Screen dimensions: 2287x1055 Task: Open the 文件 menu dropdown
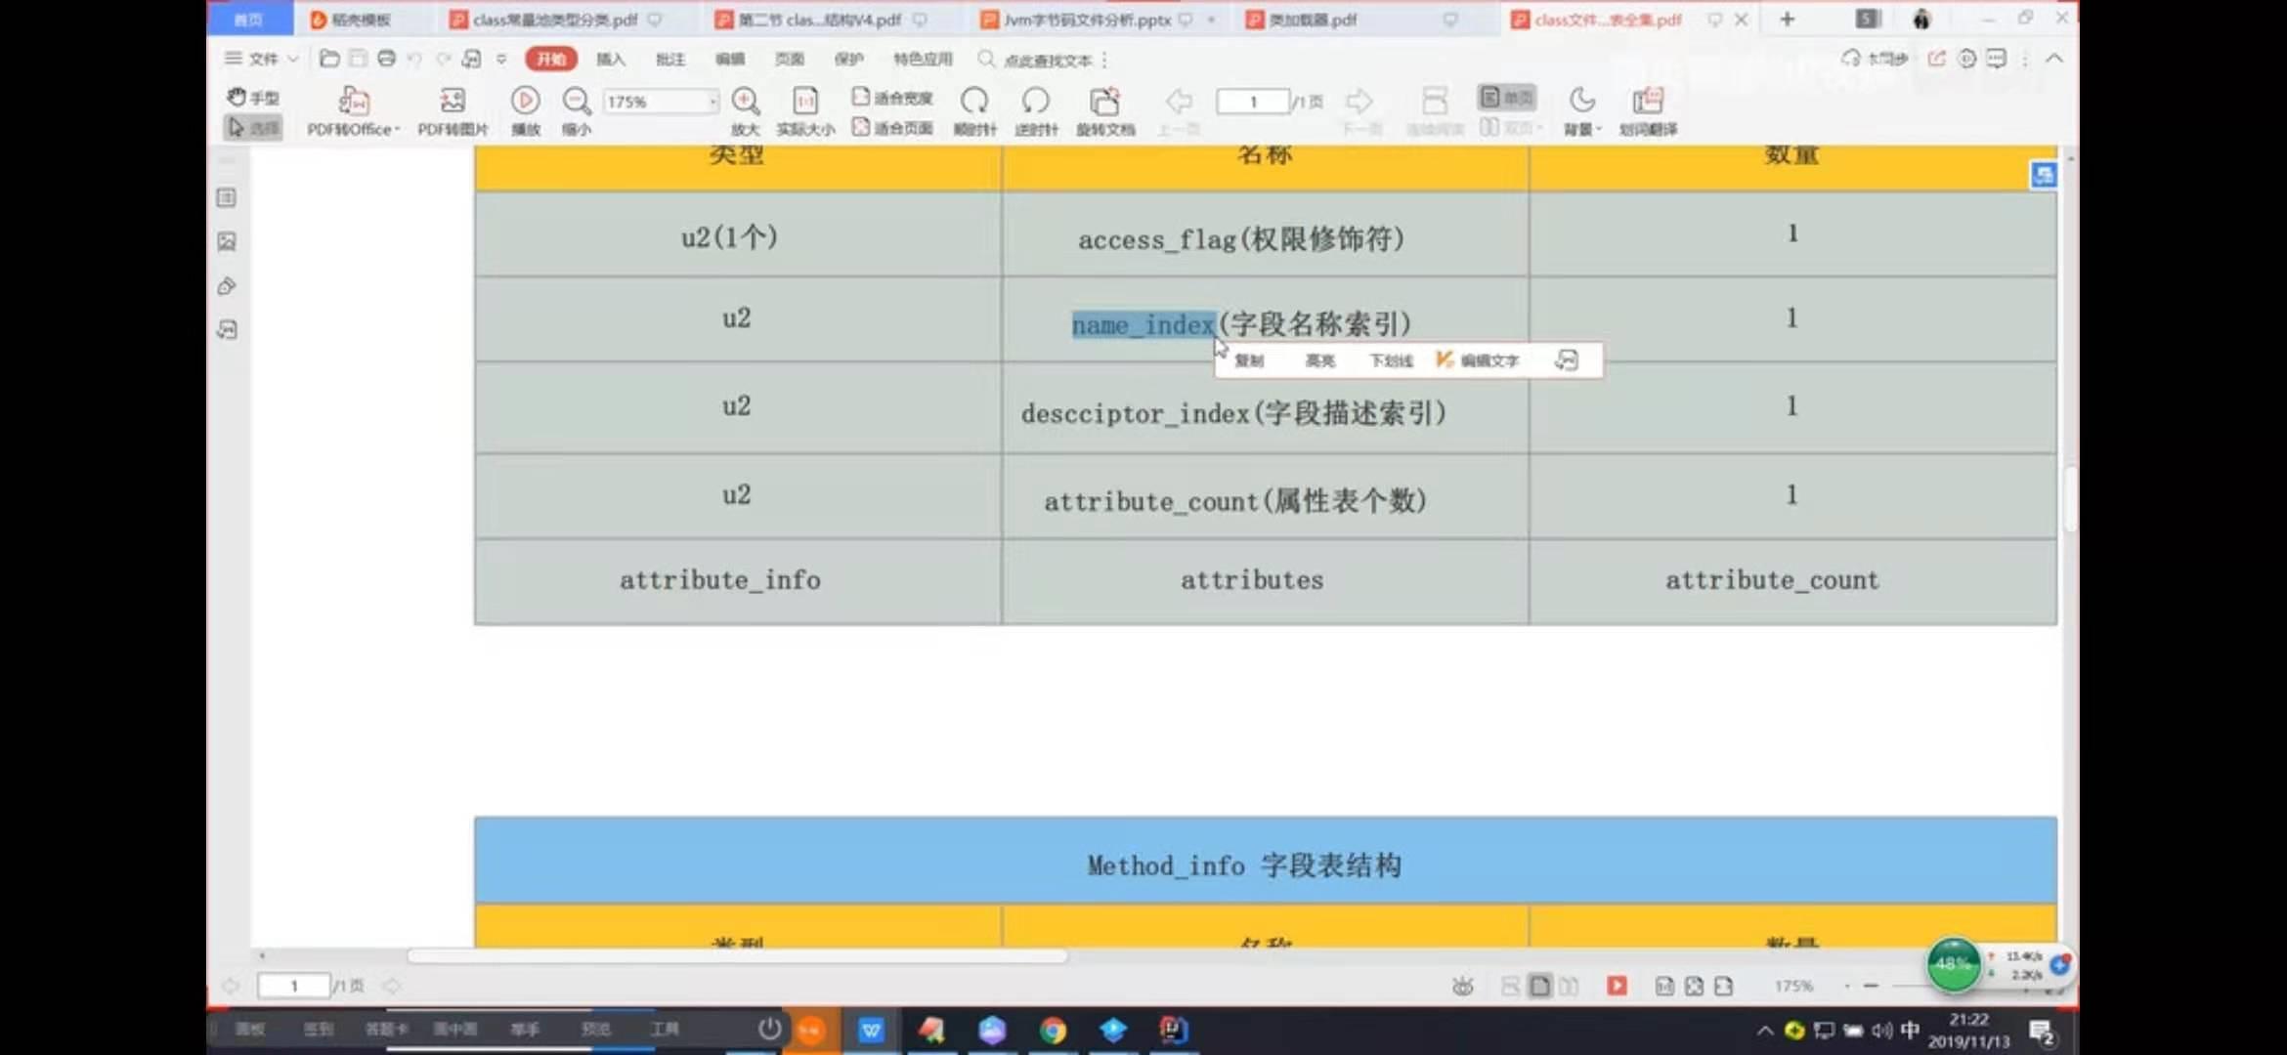[261, 59]
